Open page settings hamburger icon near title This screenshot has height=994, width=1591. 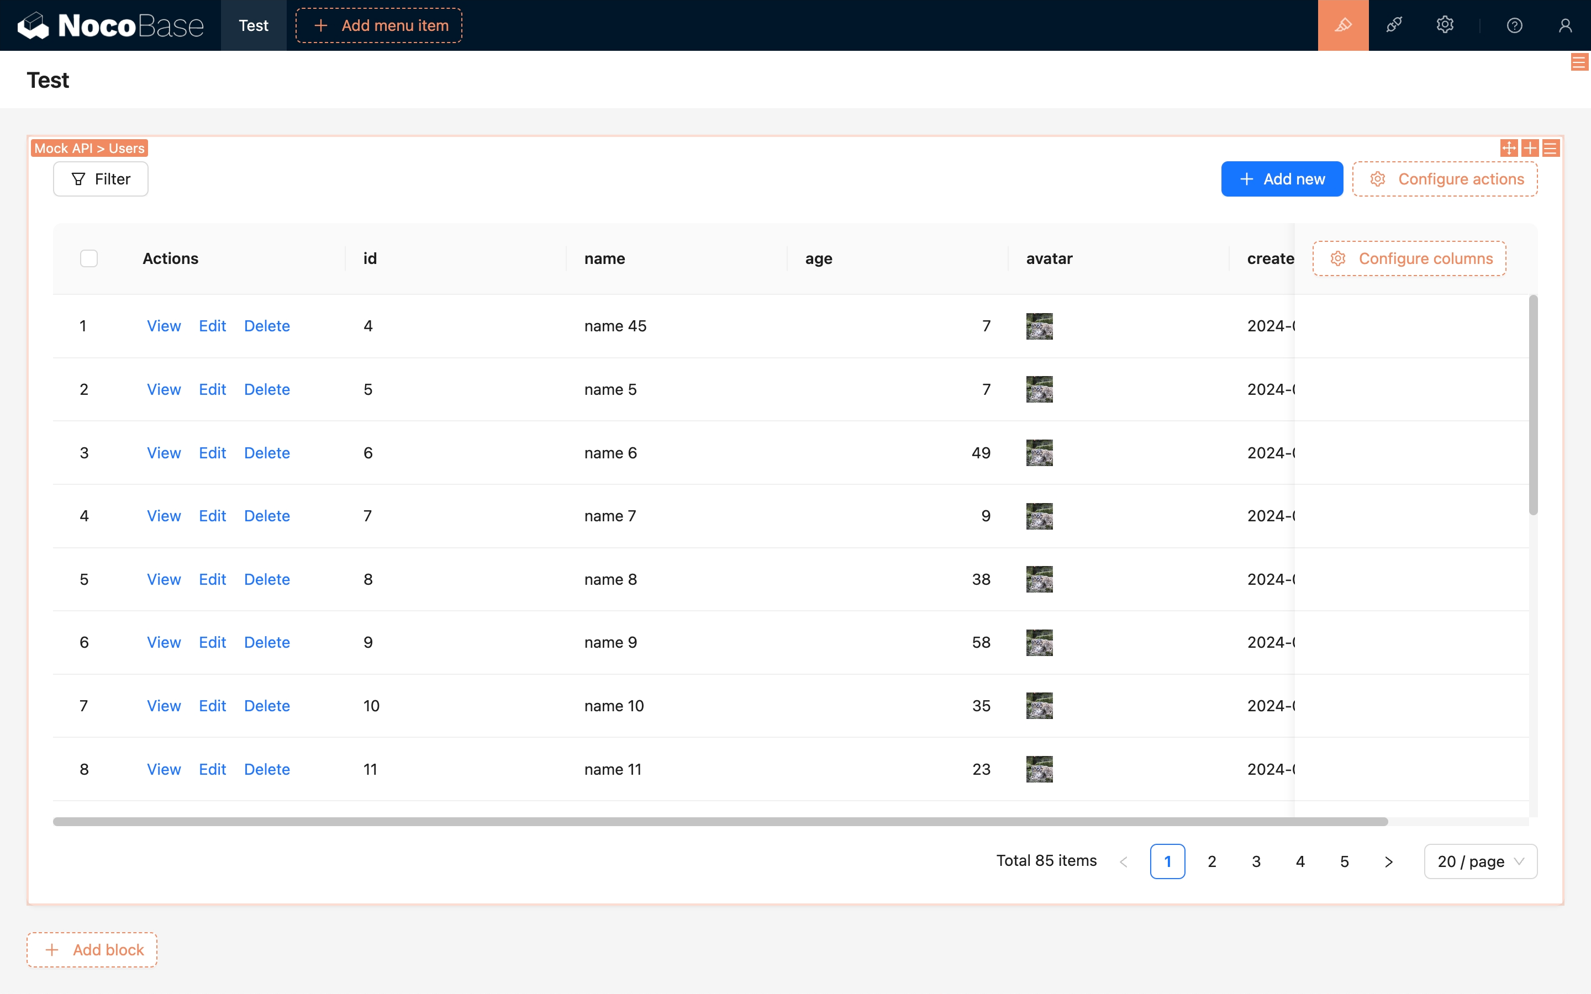click(x=1578, y=62)
